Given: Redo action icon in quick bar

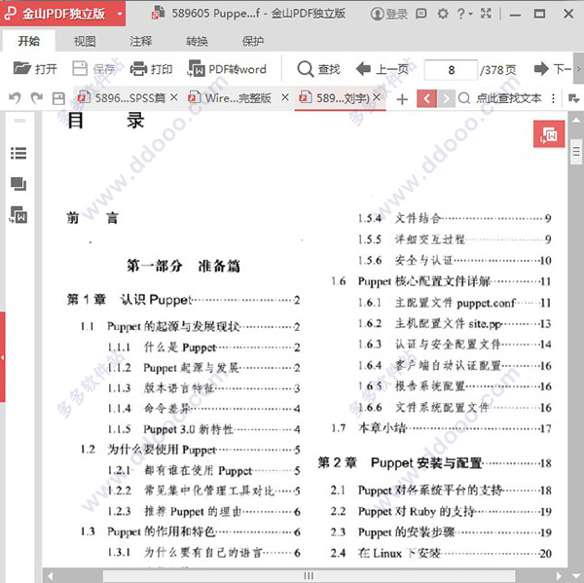Looking at the screenshot, I should click(x=37, y=98).
